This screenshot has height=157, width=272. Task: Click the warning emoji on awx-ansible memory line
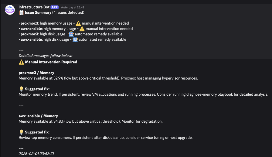(x=82, y=29)
